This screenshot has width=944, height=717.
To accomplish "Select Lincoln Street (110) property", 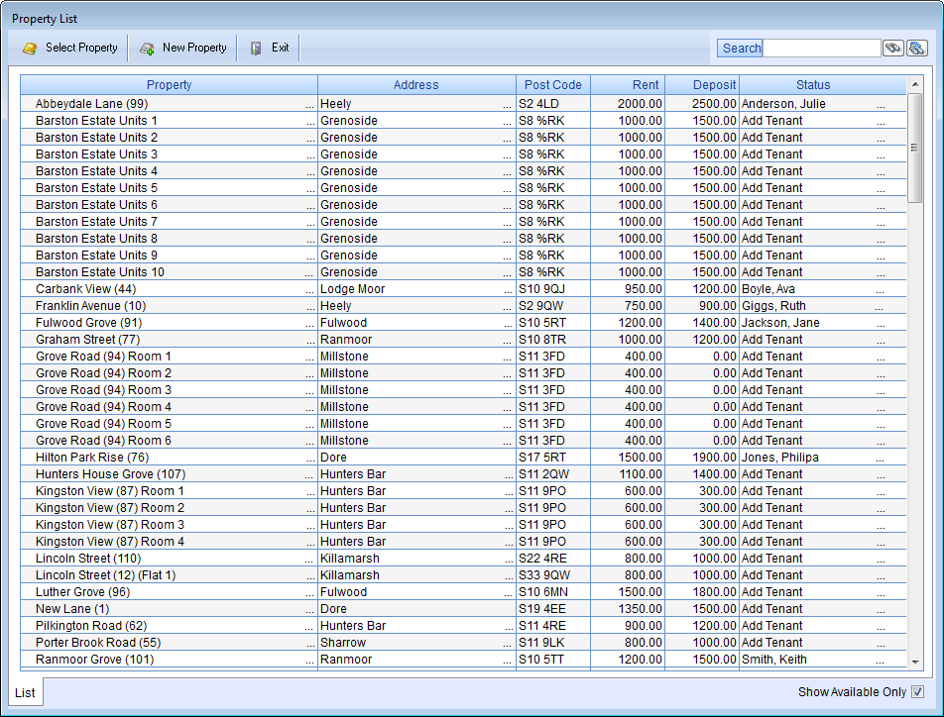I will (88, 559).
